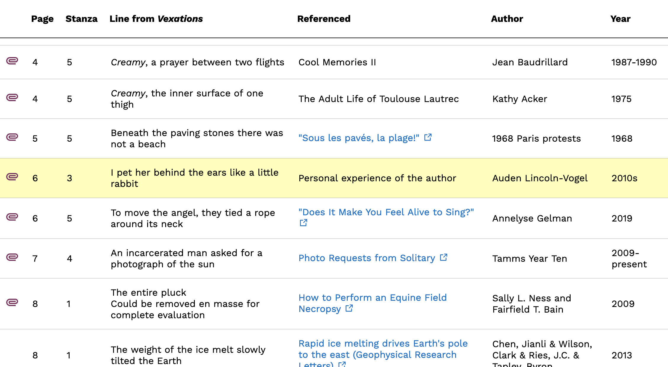Image resolution: width=668 pixels, height=367 pixels.
Task: Open the "Sous les pavés, la plage!" link
Action: (359, 138)
